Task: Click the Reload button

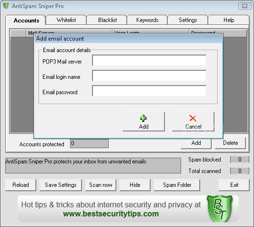Action: tap(20, 185)
